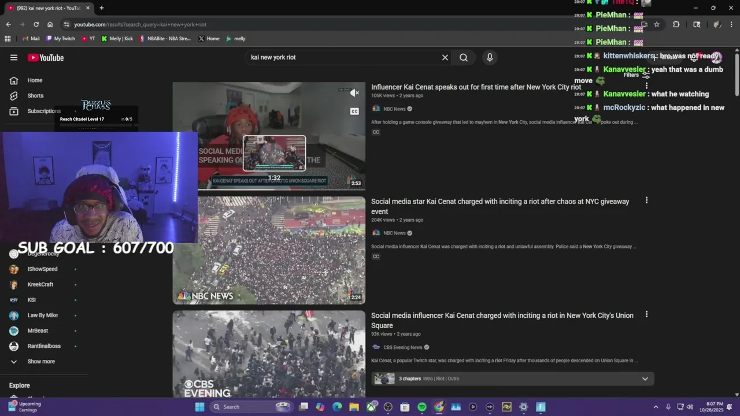Open the browser profile avatar
The image size is (740, 416).
[x=717, y=24]
